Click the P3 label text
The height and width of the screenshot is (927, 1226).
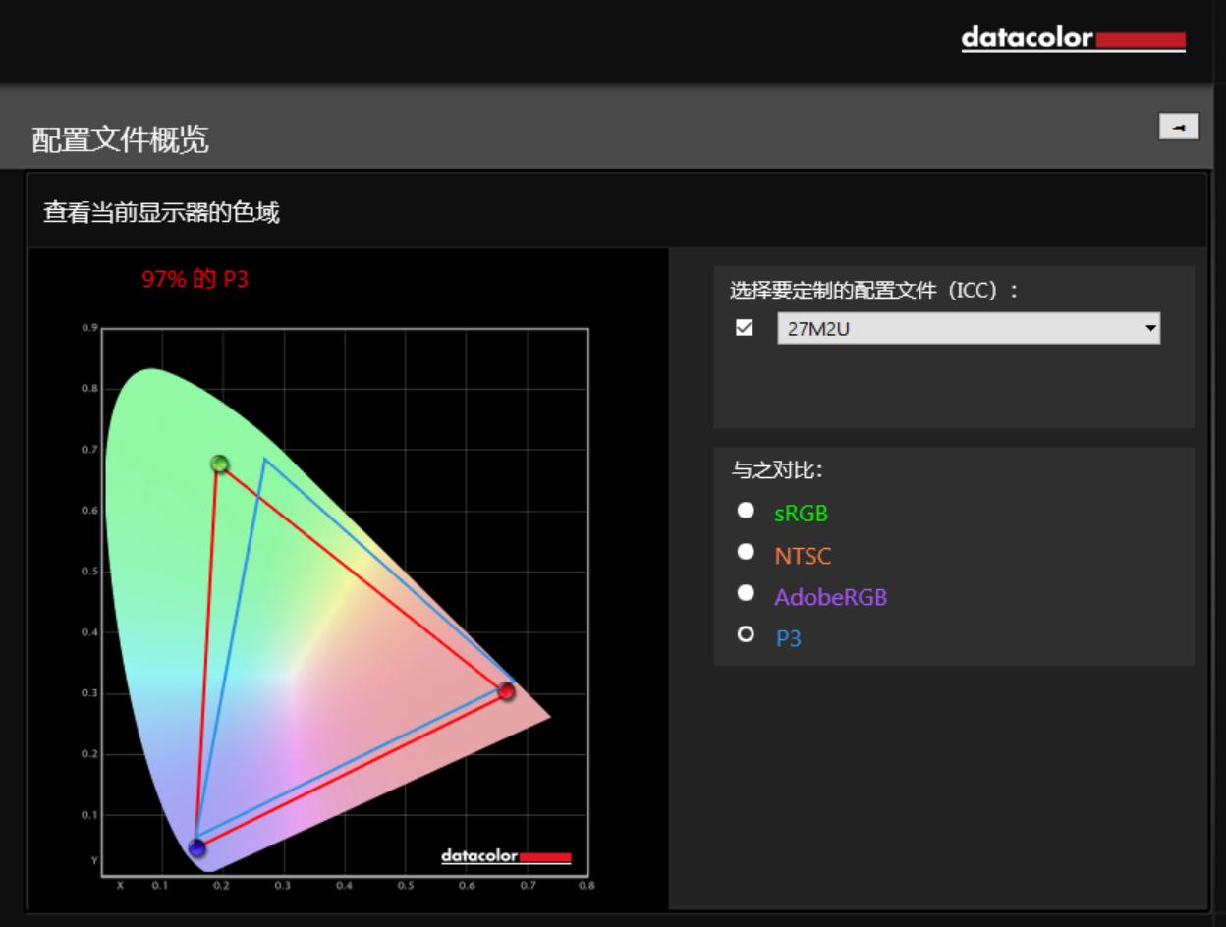point(788,638)
